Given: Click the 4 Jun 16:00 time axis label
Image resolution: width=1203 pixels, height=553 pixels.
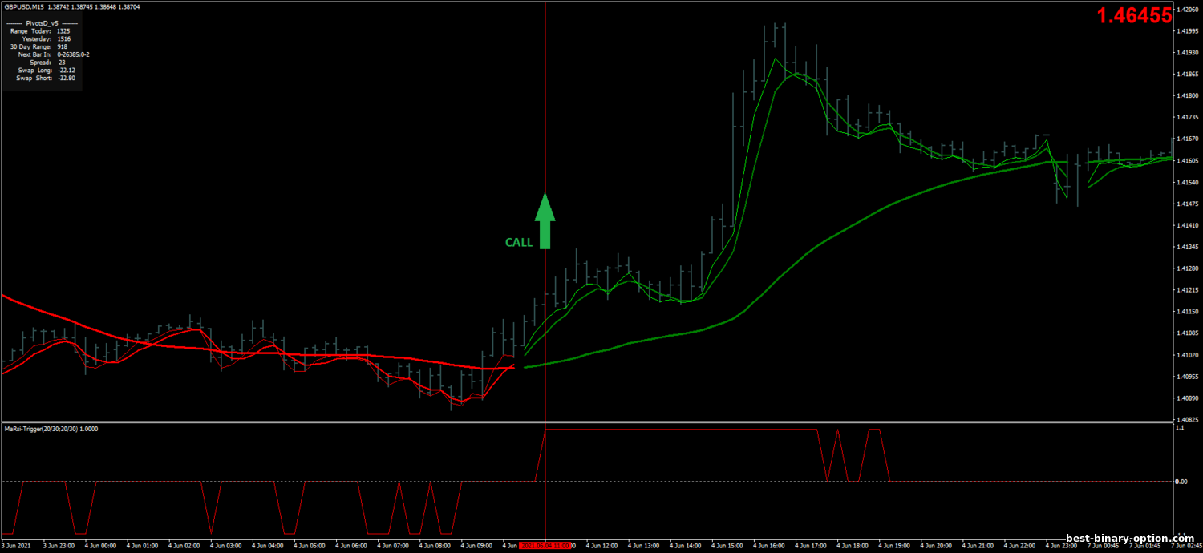Looking at the screenshot, I should [771, 545].
